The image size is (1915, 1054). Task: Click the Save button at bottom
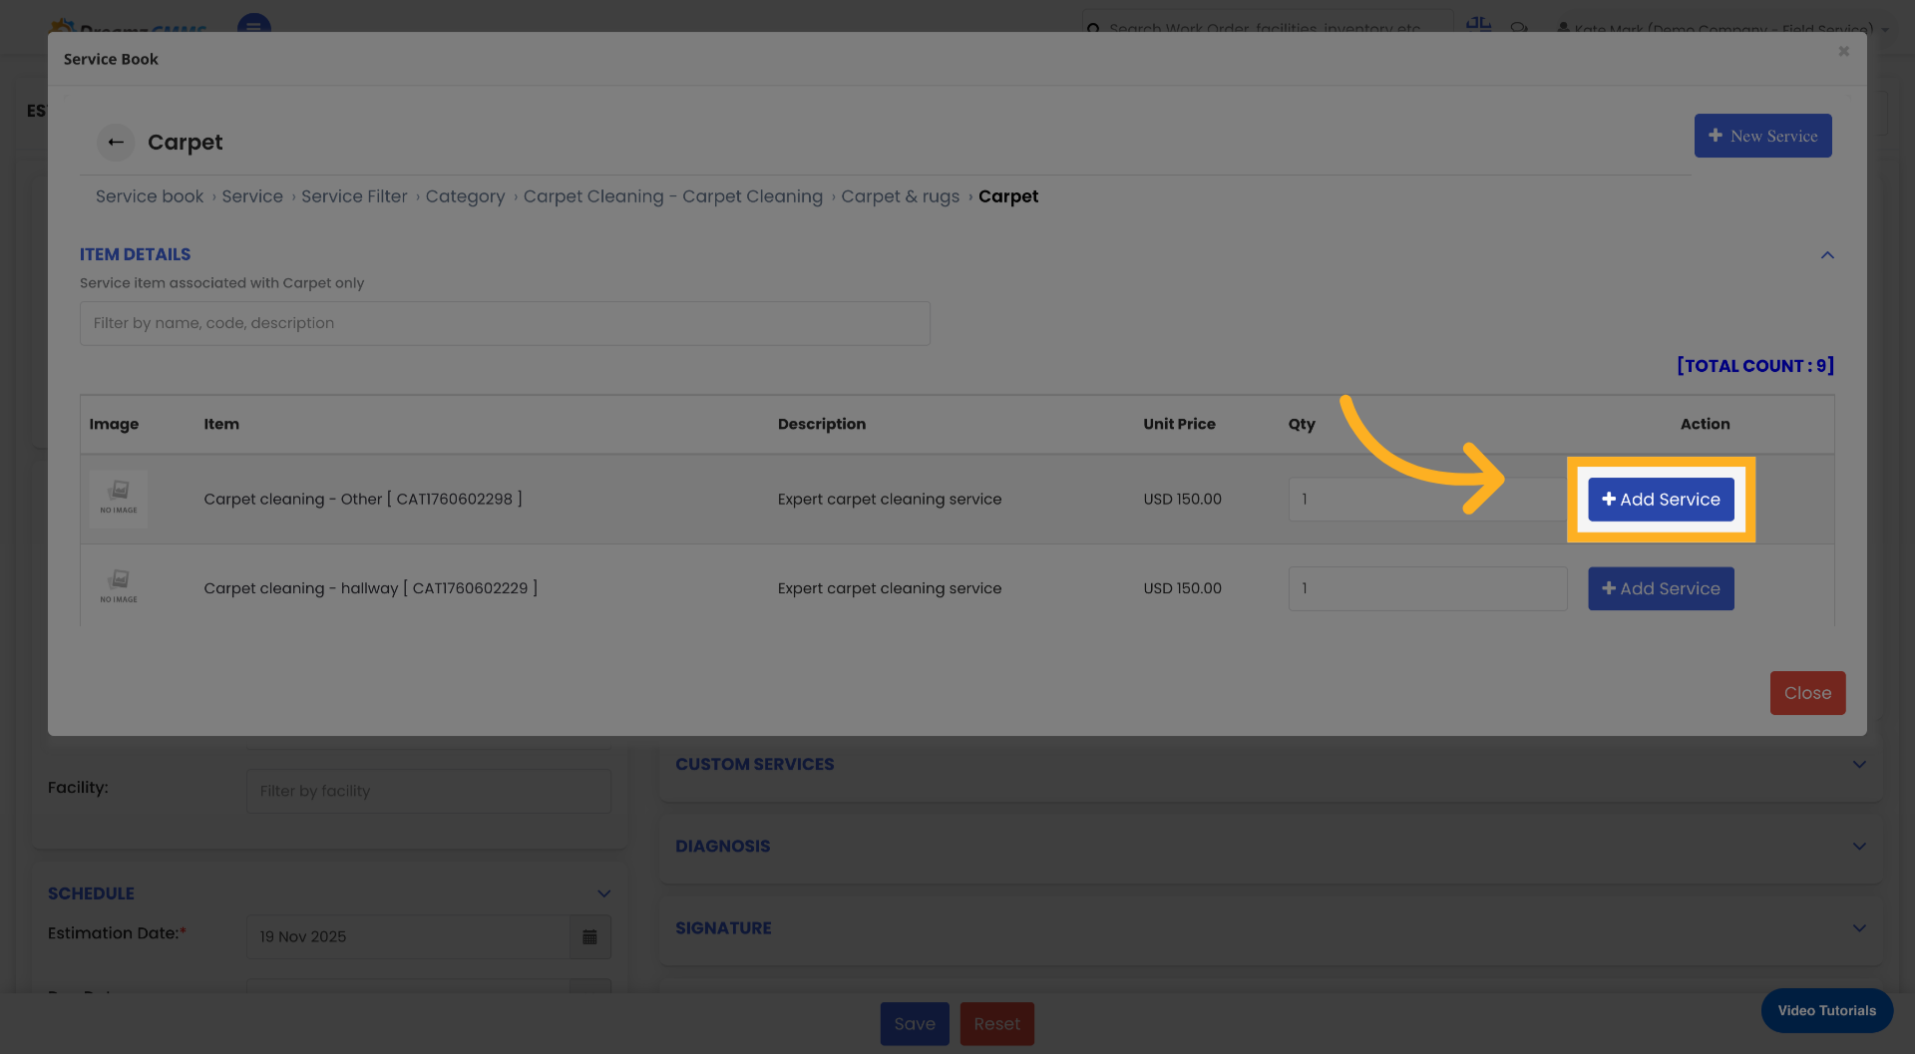click(x=914, y=1024)
